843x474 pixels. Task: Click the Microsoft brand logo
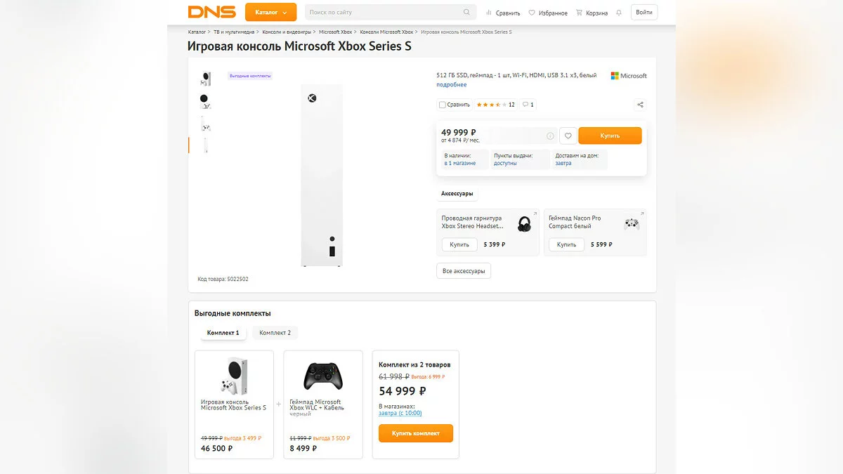(628, 76)
